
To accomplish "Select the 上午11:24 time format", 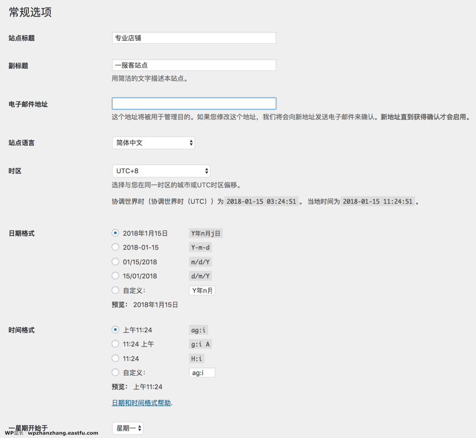I will point(115,329).
